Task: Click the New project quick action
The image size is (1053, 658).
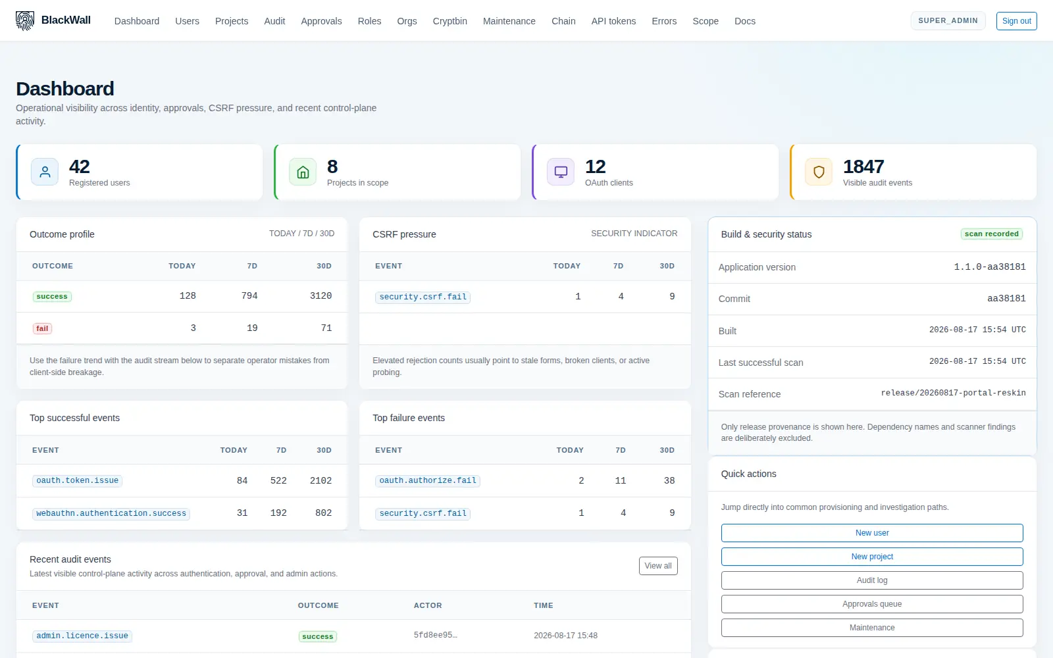Action: click(x=872, y=557)
